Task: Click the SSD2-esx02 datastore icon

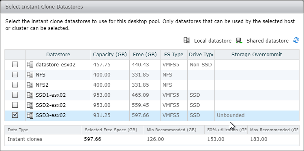Action: [x=30, y=105]
